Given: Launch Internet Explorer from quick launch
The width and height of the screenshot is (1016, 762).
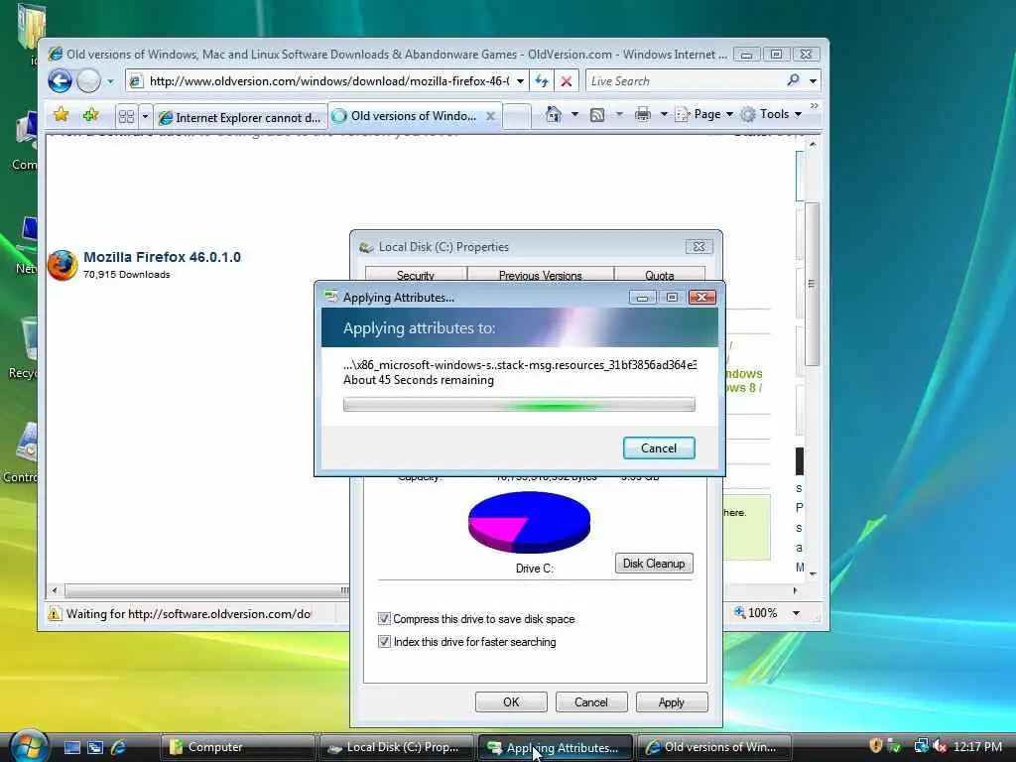Looking at the screenshot, I should [x=118, y=747].
